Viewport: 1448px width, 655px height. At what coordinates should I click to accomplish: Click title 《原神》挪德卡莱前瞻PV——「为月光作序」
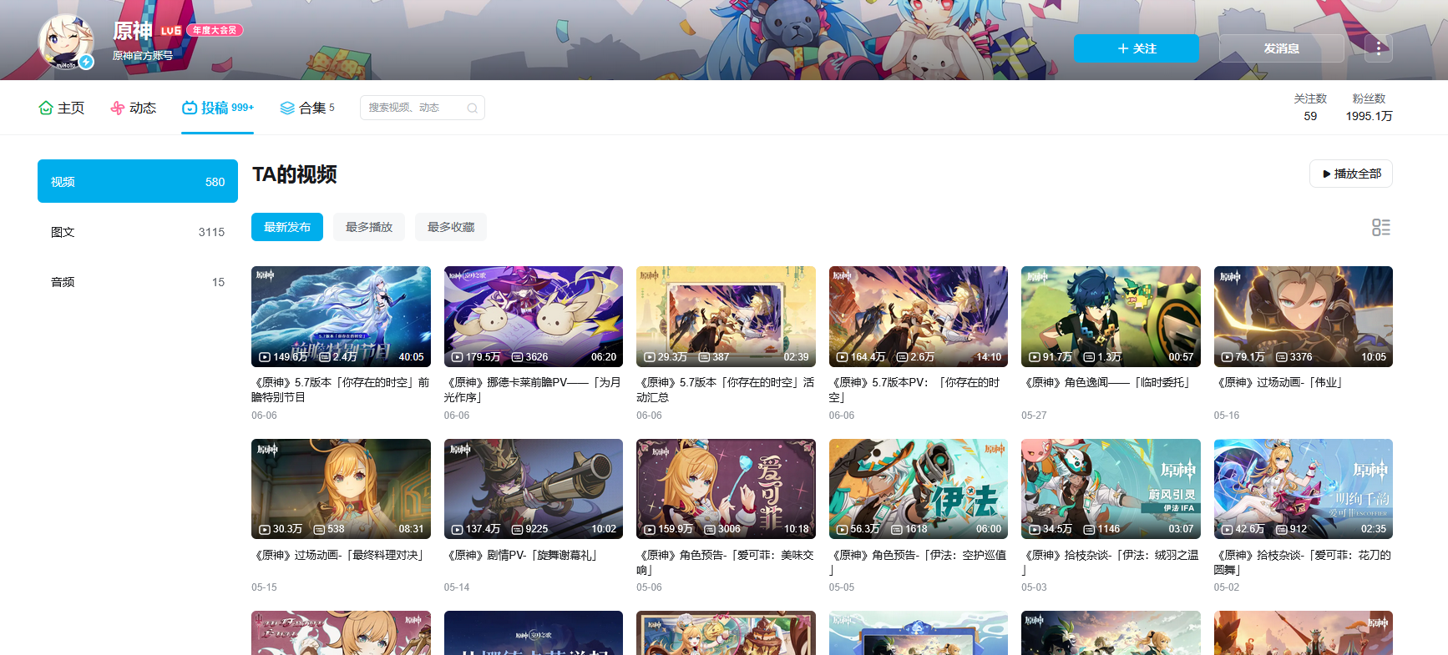(534, 390)
